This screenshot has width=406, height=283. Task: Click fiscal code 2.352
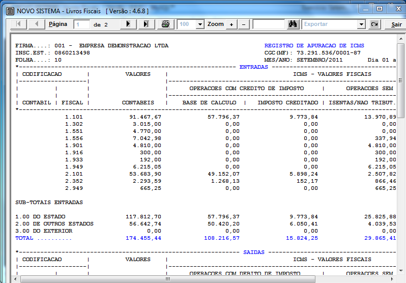[74, 181]
